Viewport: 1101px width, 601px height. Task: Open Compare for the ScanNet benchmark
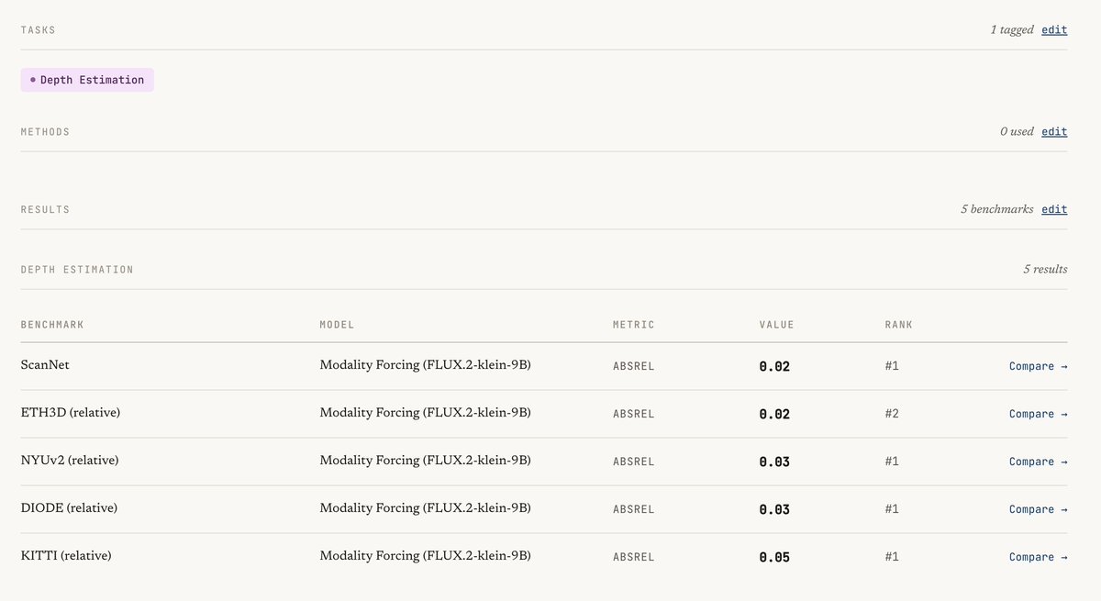click(x=1038, y=366)
